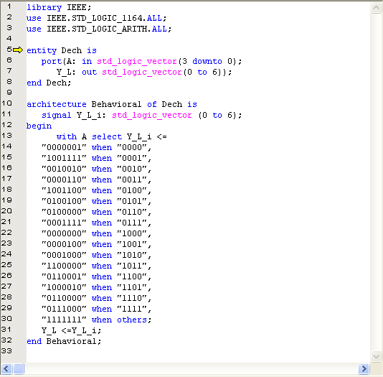Image resolution: width=383 pixels, height=377 pixels.
Task: Click the 'begin' keyword
Action: 39,126
